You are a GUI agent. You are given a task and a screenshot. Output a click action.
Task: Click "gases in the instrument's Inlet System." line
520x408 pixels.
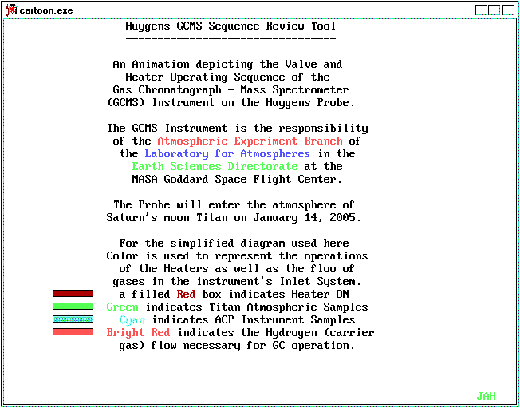click(237, 282)
